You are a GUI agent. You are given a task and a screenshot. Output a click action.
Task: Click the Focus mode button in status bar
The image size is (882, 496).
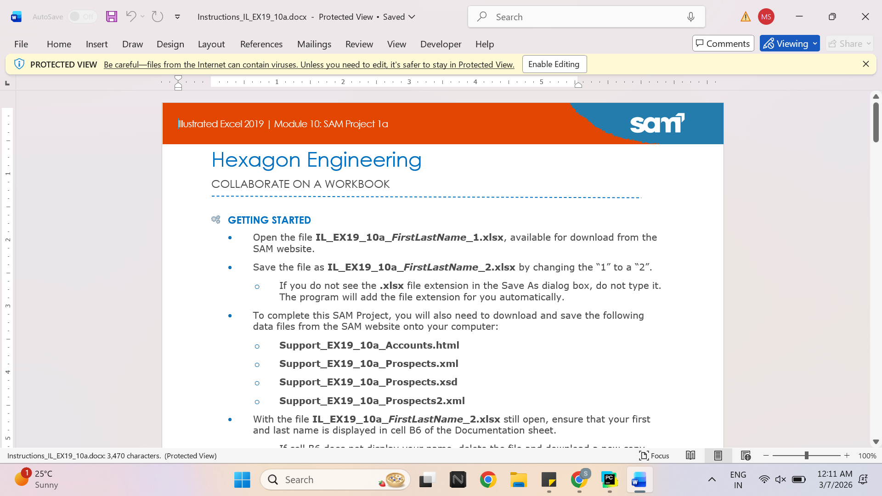pos(654,456)
